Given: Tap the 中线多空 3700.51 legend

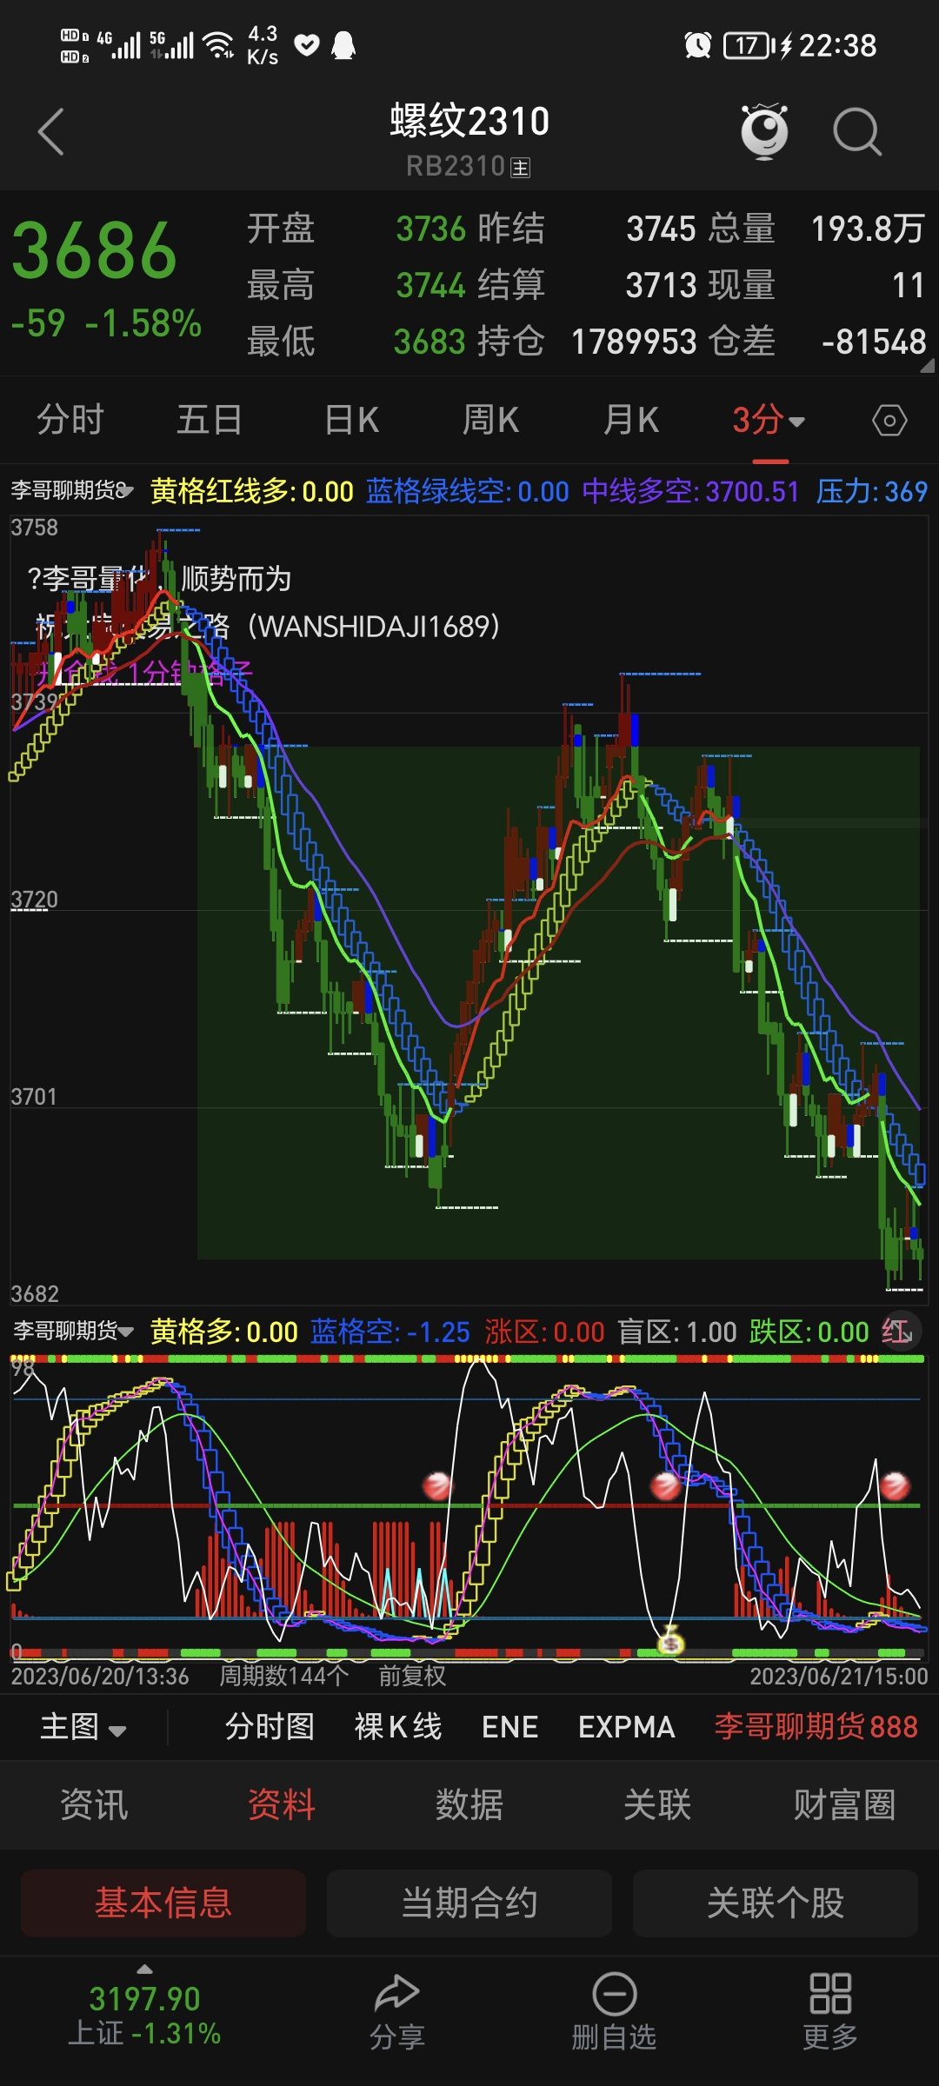Looking at the screenshot, I should pos(690,491).
